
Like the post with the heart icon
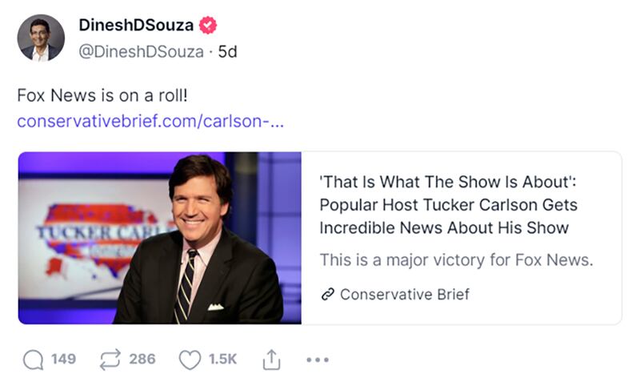[189, 360]
